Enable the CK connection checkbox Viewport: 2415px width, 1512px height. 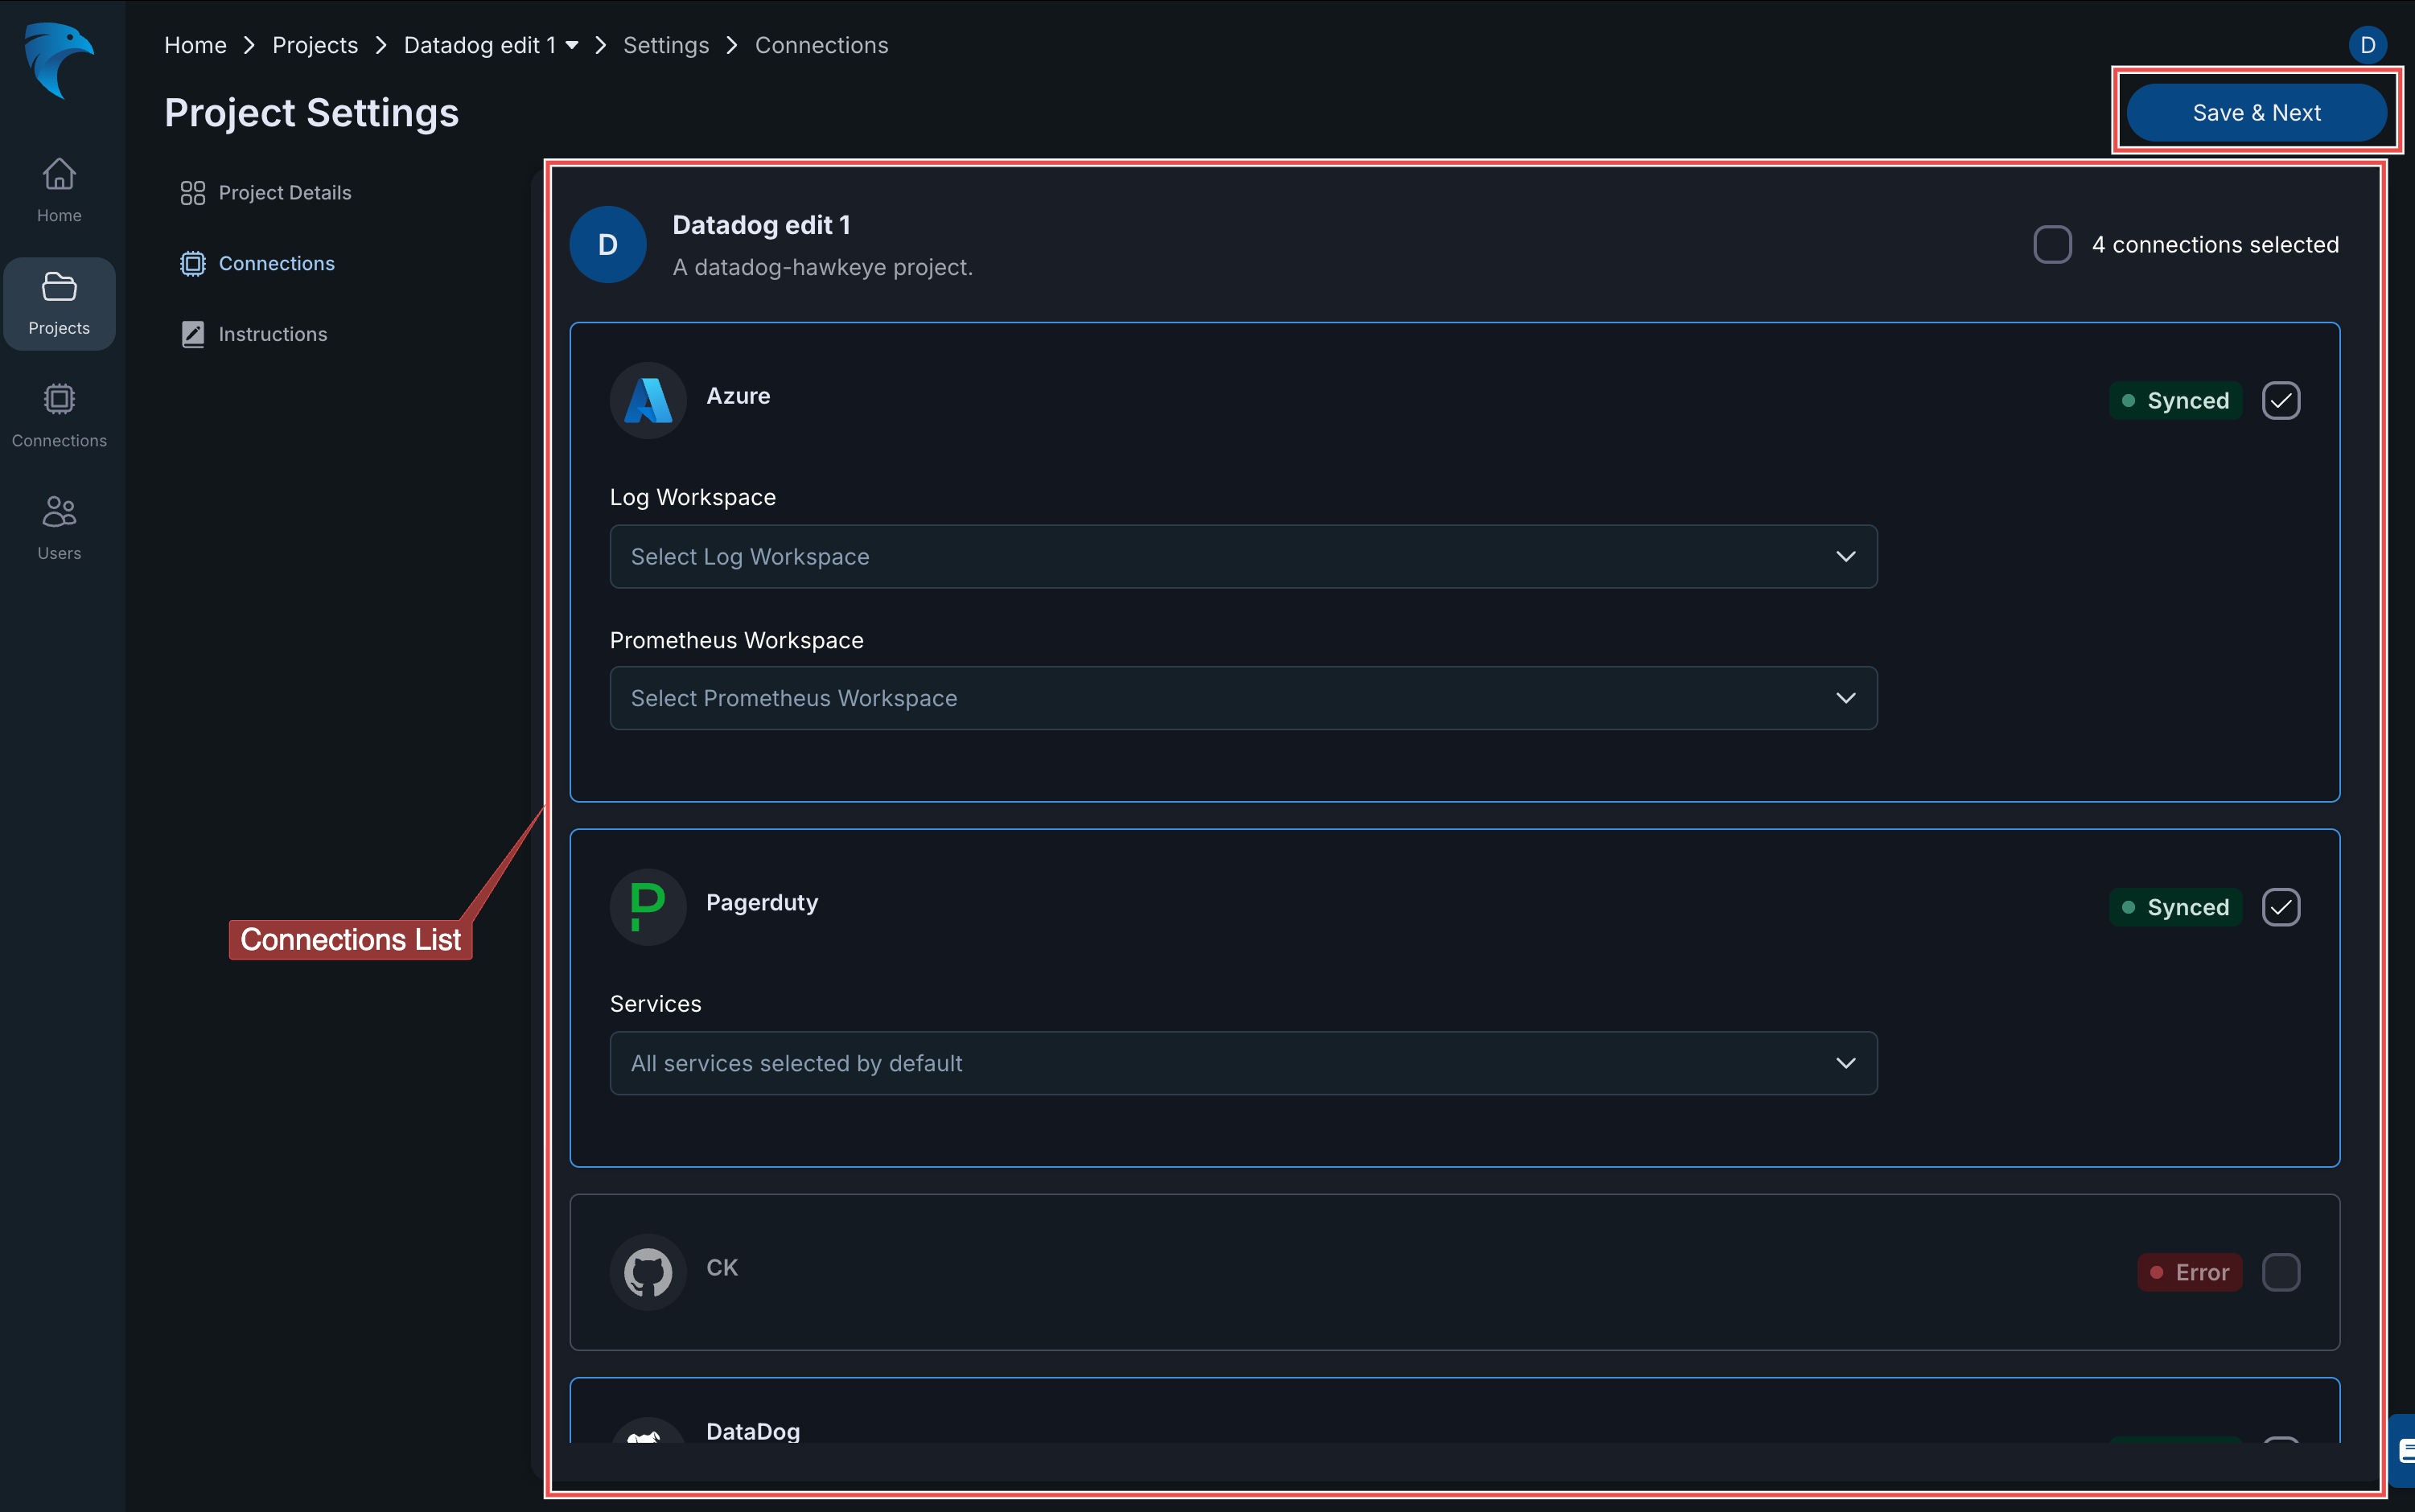[x=2281, y=1272]
